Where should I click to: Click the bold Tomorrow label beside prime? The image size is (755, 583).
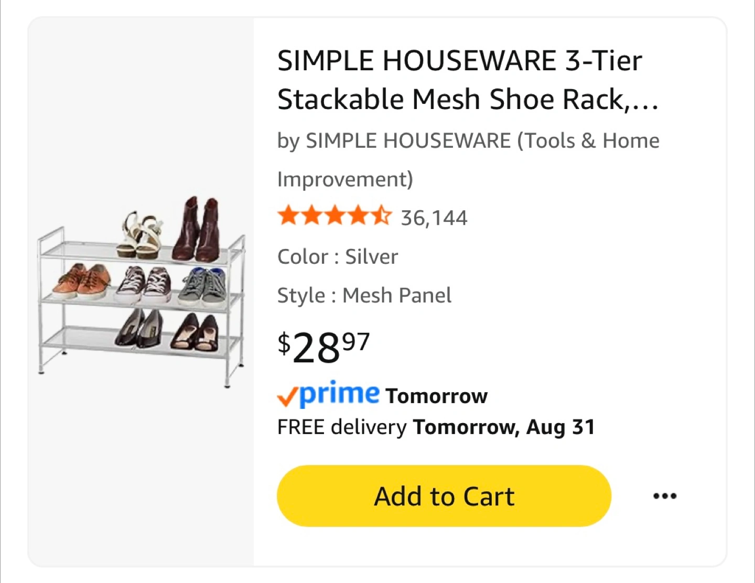pos(436,396)
